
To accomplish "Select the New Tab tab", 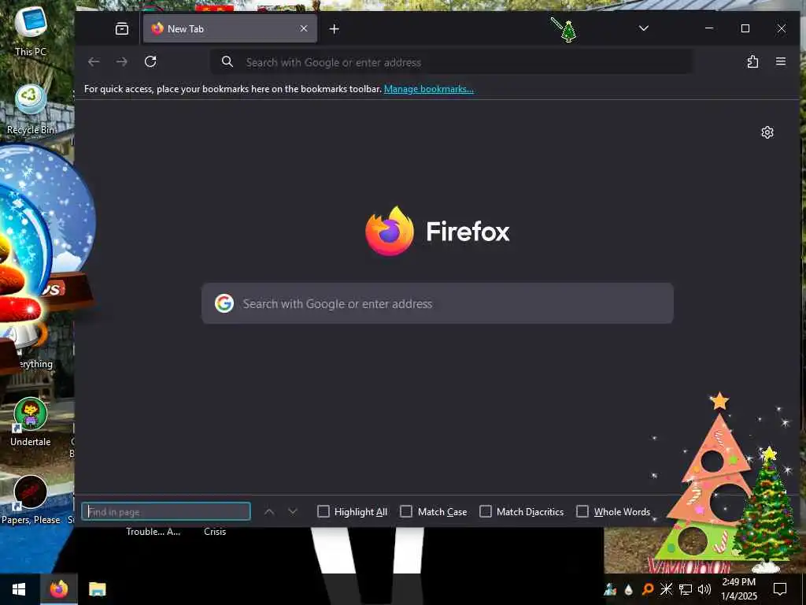I will tap(230, 29).
